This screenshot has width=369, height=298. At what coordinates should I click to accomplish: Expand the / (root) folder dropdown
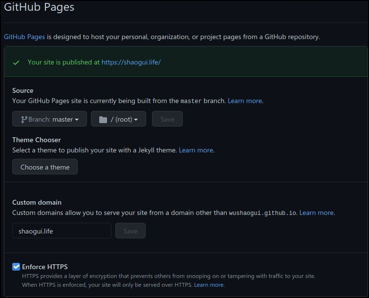tap(118, 119)
